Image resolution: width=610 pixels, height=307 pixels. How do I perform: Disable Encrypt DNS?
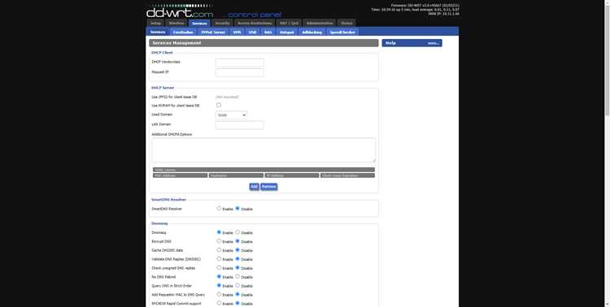[237, 241]
